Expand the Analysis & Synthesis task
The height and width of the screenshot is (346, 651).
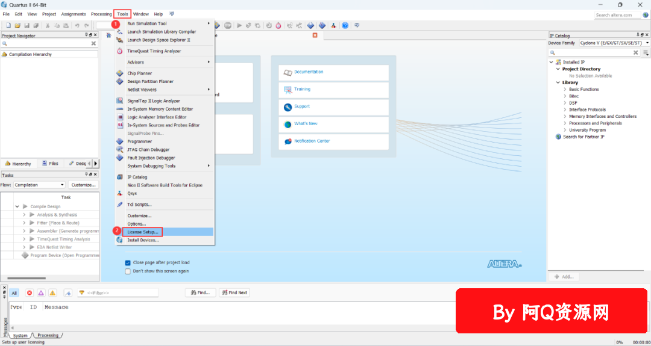[x=24, y=215]
